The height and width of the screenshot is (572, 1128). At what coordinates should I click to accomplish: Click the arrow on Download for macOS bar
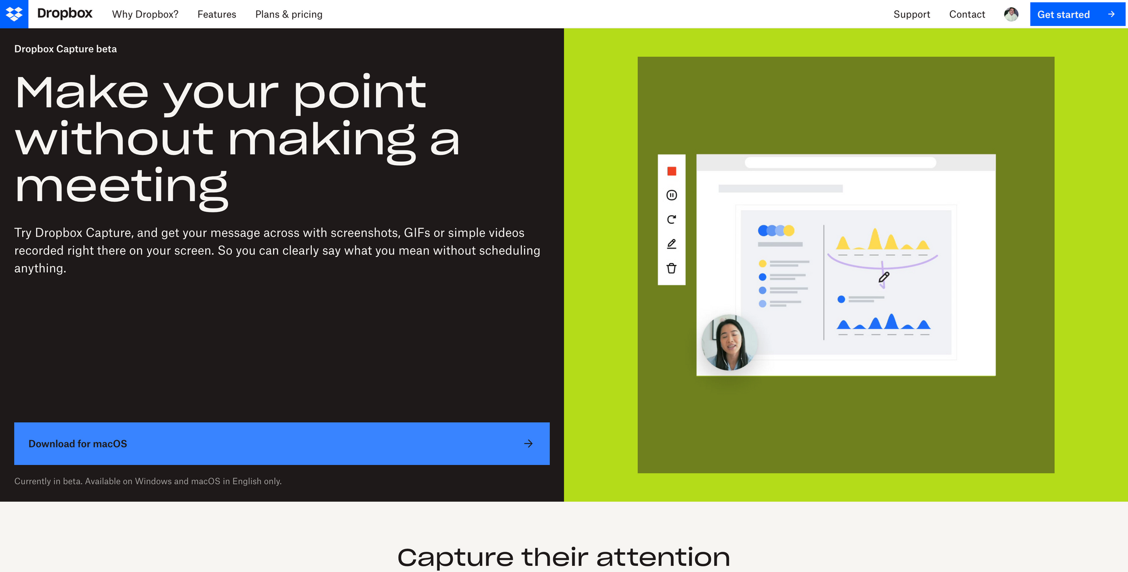[x=528, y=444]
